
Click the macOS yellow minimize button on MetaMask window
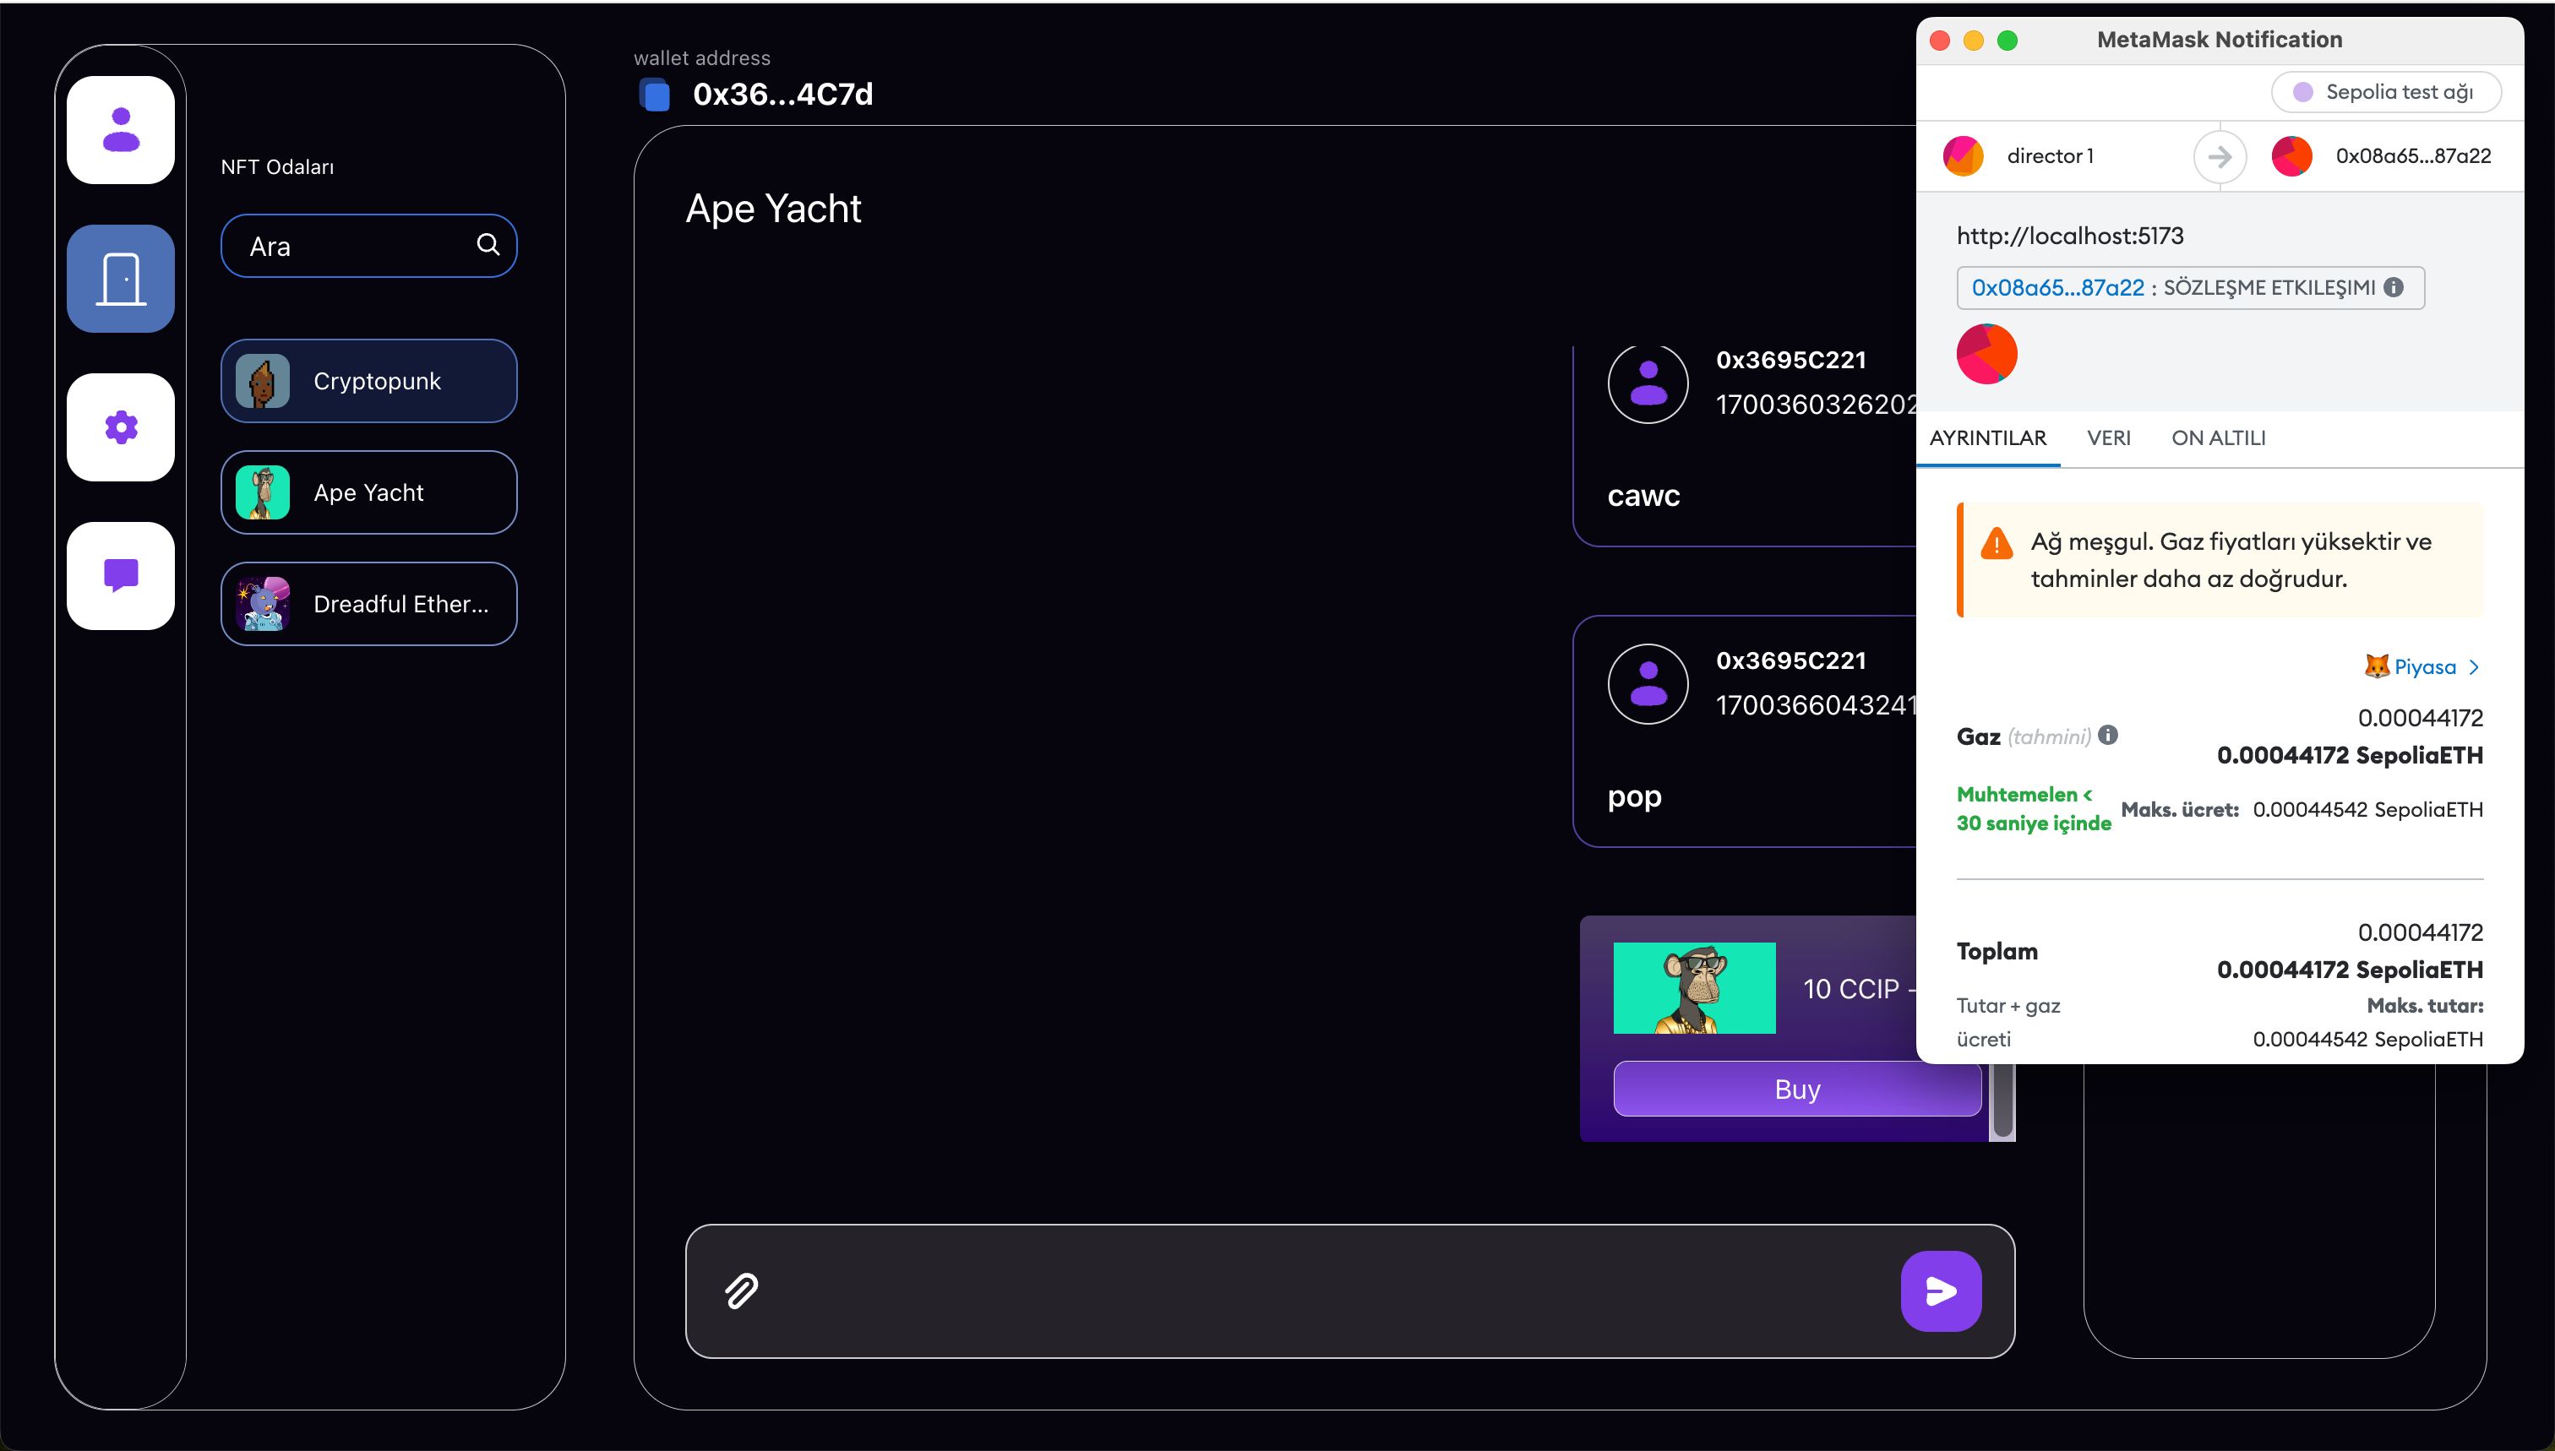pos(1974,41)
